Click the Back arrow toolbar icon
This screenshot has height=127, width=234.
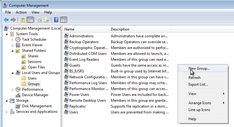coord(6,20)
